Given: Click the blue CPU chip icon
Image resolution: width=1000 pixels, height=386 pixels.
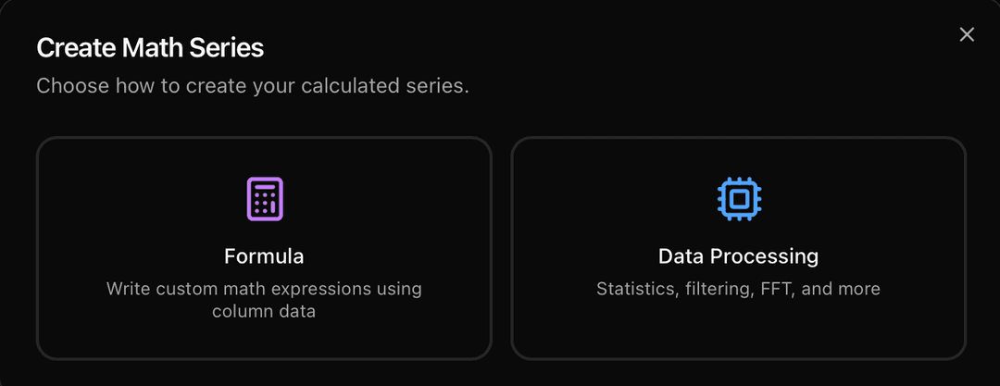Looking at the screenshot, I should point(739,199).
